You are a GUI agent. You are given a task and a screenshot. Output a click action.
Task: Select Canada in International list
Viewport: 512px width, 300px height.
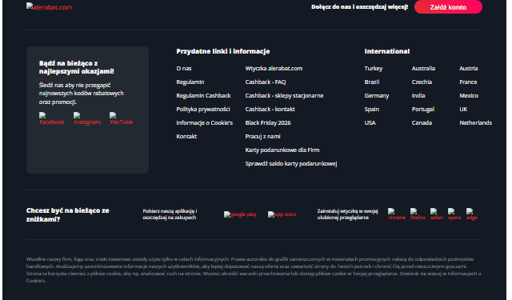422,123
